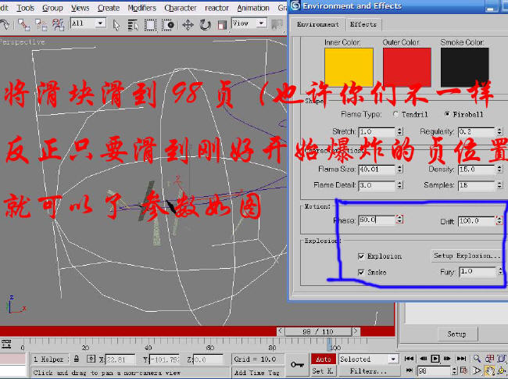
Task: Open the Tools menu
Action: [x=25, y=8]
